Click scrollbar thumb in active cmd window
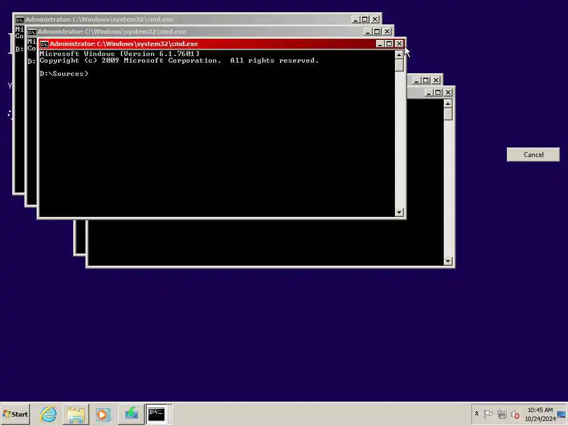The height and width of the screenshot is (426, 568). [x=399, y=65]
